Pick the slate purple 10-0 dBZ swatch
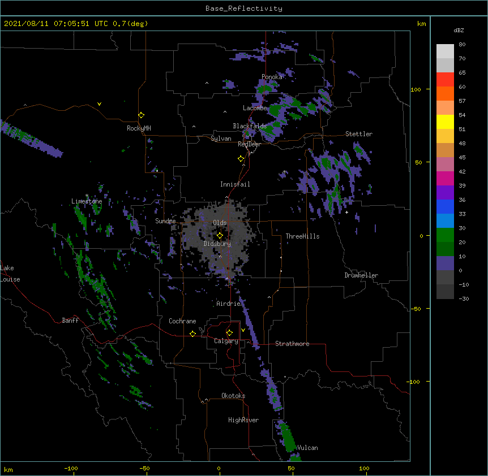 tap(445, 263)
